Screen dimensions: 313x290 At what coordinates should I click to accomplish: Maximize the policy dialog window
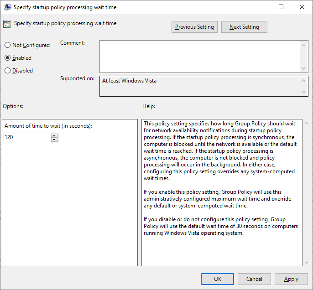click(x=281, y=7)
